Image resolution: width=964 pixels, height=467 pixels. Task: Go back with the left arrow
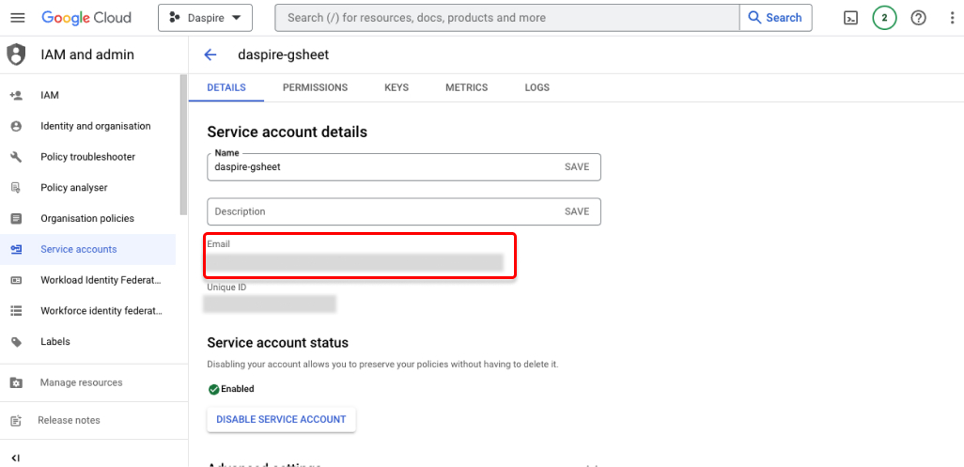point(210,54)
